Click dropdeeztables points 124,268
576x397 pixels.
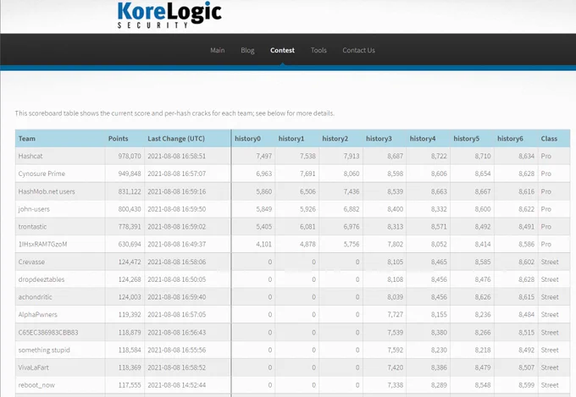[x=130, y=279]
